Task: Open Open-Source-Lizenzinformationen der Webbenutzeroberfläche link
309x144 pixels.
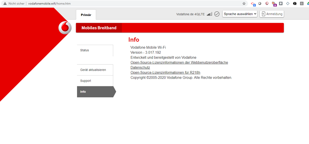Action: (x=179, y=63)
